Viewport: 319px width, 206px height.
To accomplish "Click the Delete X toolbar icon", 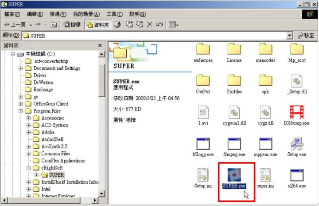I will click(150, 25).
